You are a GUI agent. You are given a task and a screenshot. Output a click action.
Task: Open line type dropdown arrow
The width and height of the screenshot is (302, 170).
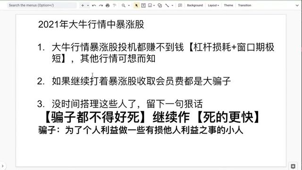pyautogui.click(x=172, y=5)
